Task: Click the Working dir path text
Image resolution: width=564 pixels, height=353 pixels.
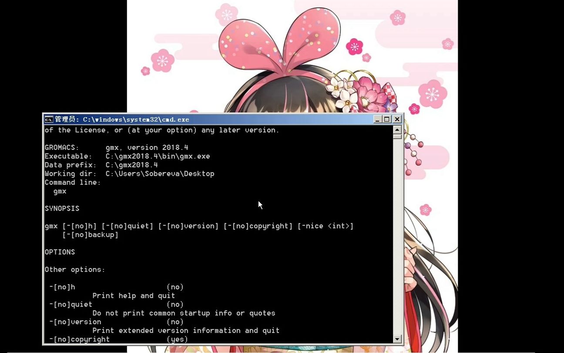Action: pos(160,174)
